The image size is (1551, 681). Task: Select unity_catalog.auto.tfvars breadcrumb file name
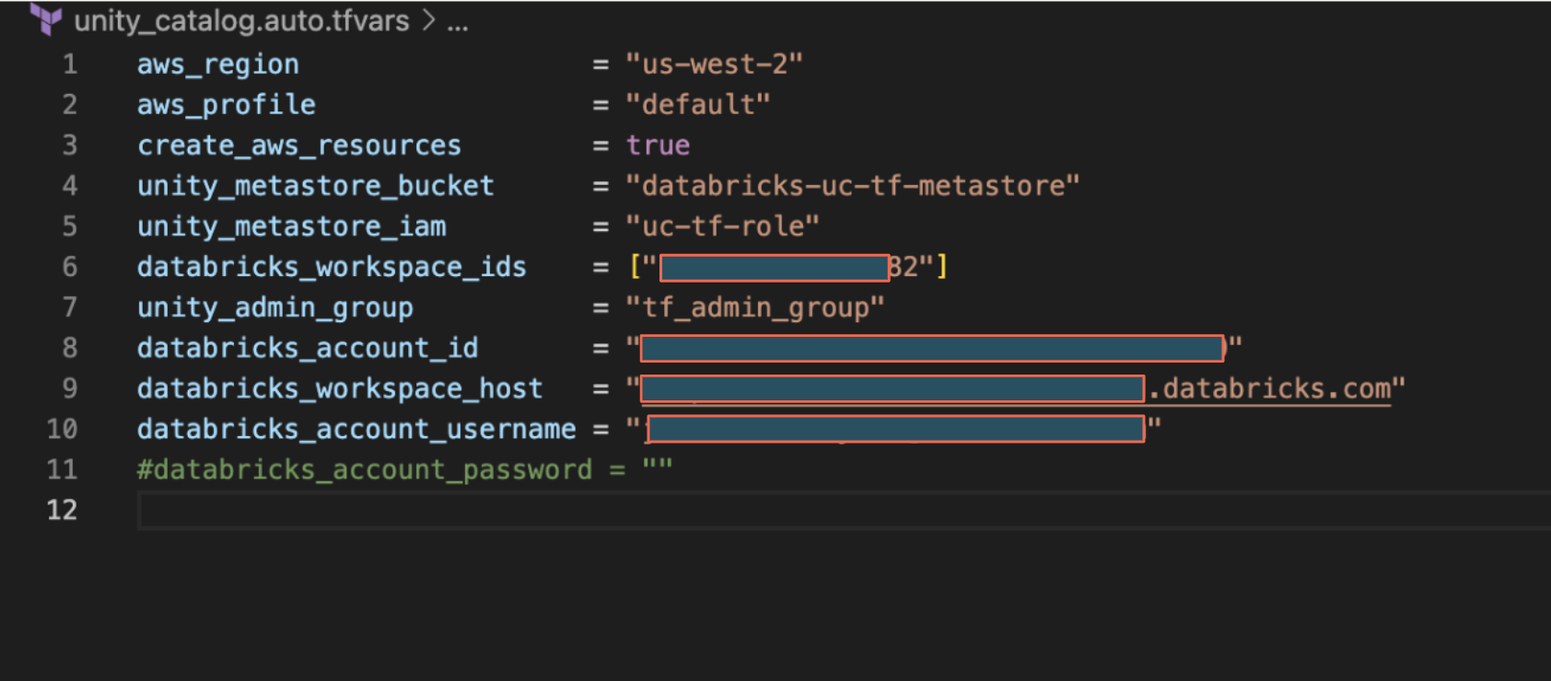(241, 20)
